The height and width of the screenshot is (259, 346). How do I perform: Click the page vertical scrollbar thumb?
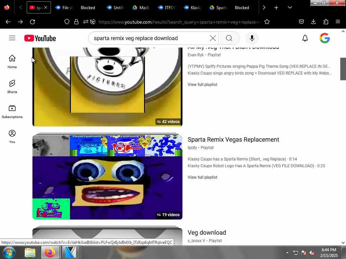click(x=343, y=69)
